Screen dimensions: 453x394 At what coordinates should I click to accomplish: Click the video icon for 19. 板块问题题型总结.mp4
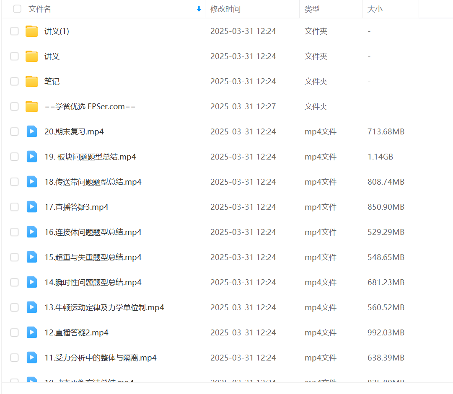click(32, 157)
